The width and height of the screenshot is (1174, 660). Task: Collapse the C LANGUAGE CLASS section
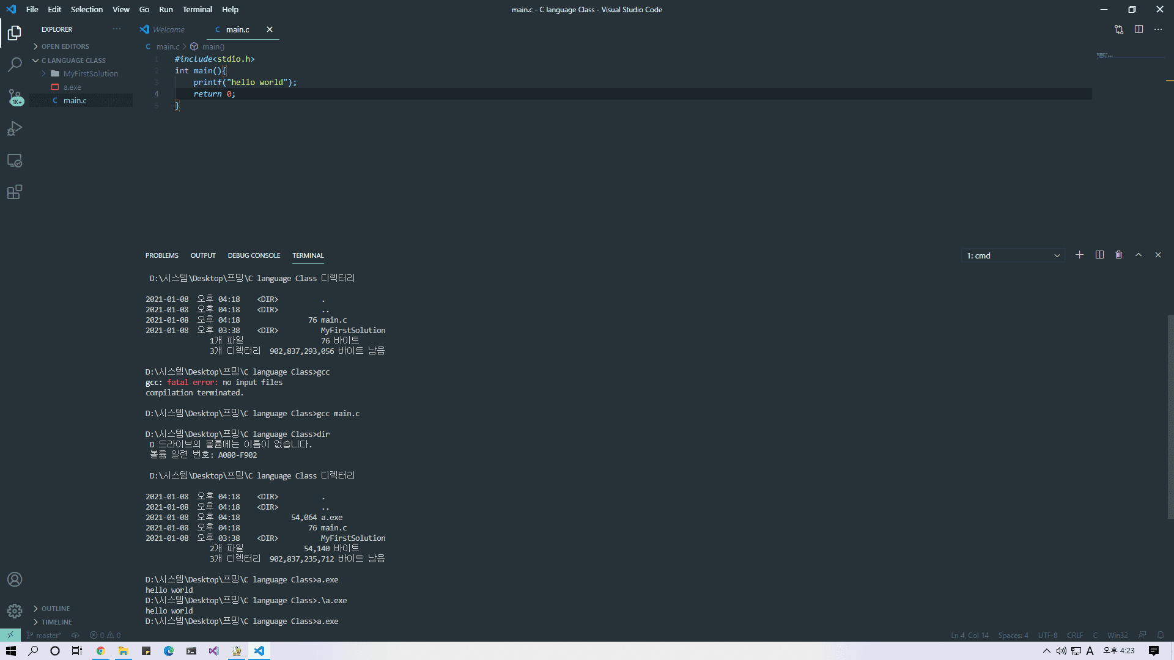(x=73, y=61)
